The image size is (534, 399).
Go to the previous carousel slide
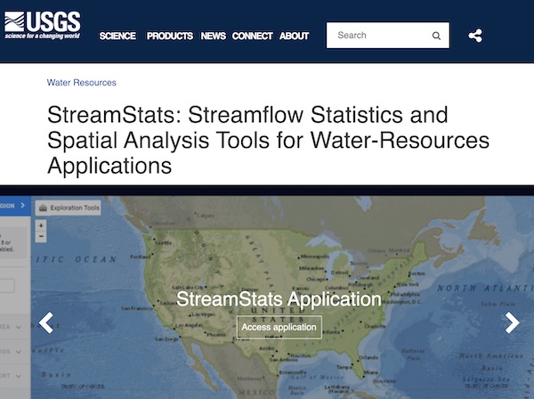coord(46,322)
